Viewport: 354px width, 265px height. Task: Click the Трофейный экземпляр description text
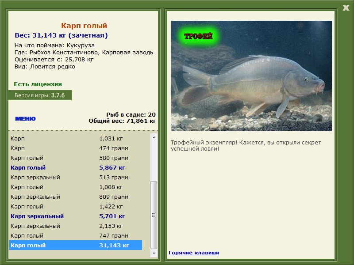point(246,146)
